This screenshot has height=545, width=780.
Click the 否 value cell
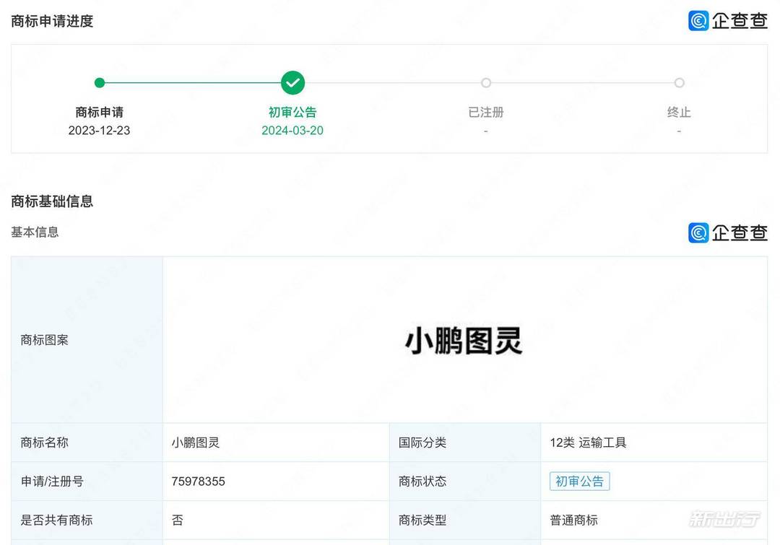[276, 520]
